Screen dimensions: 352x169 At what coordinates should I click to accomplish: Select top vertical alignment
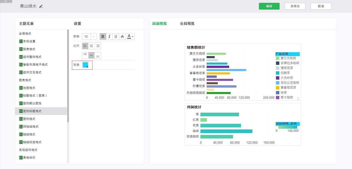[85, 55]
